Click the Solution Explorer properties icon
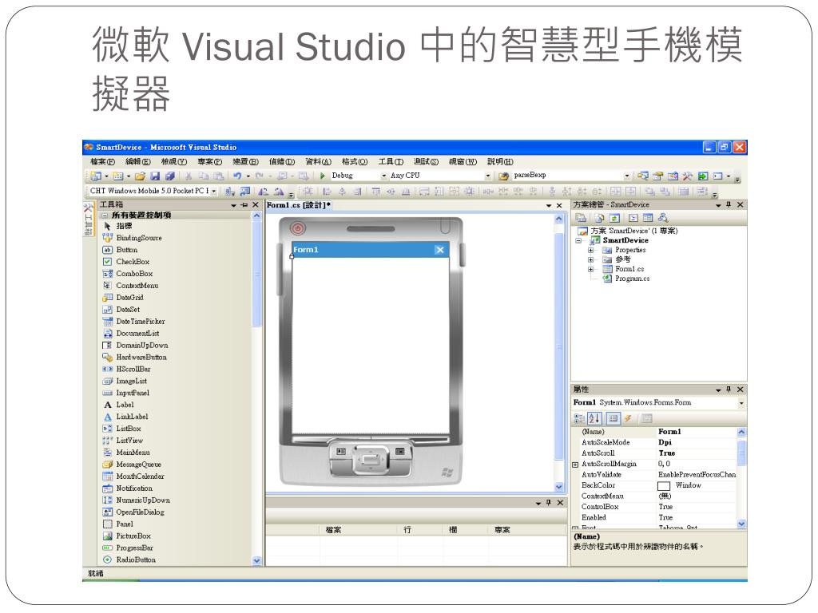The image size is (818, 613). click(x=581, y=218)
